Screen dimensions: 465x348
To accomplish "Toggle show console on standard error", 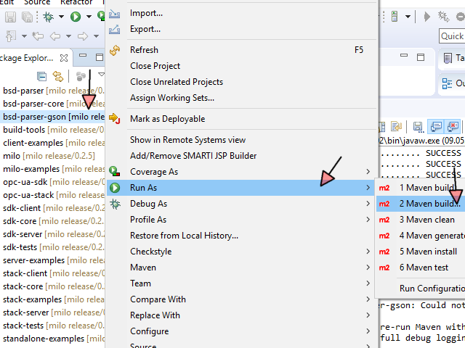I will 453,126.
